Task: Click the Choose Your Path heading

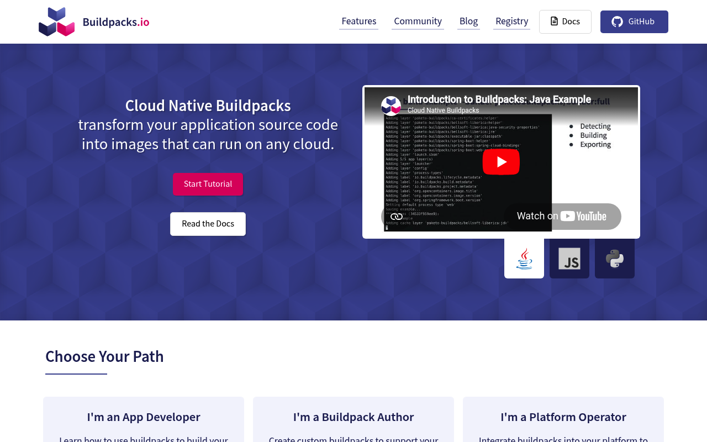Action: (x=104, y=356)
